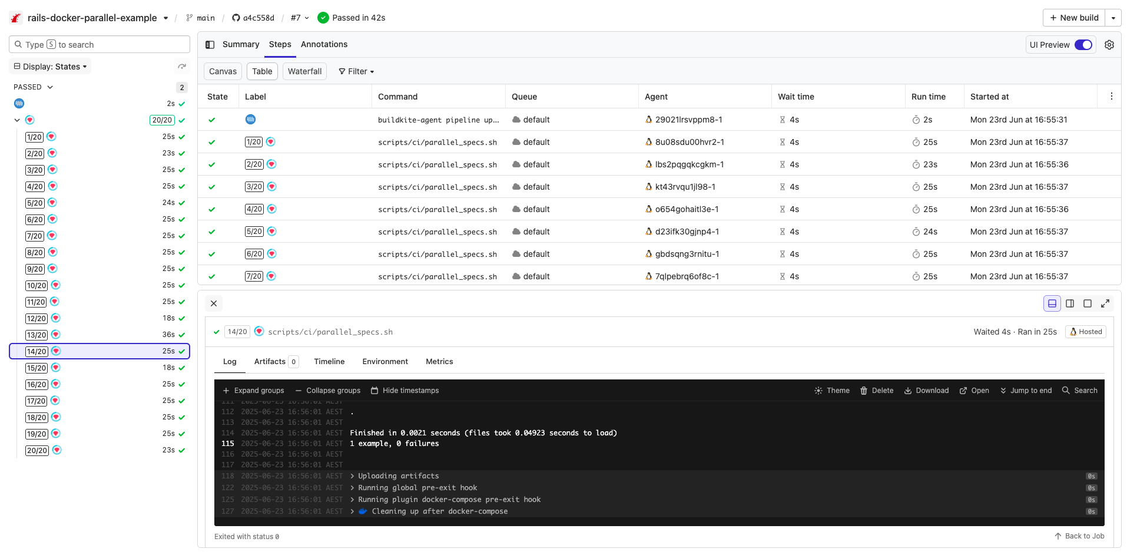Switch to Waterfall view
The image size is (1127, 555).
coord(304,71)
